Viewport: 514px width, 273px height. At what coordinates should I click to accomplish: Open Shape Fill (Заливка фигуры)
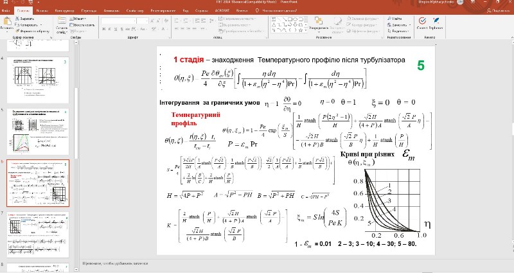coord(363,19)
